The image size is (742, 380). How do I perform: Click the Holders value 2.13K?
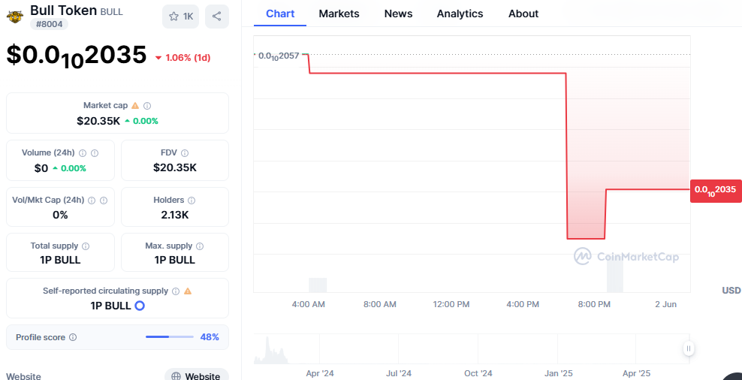(175, 215)
